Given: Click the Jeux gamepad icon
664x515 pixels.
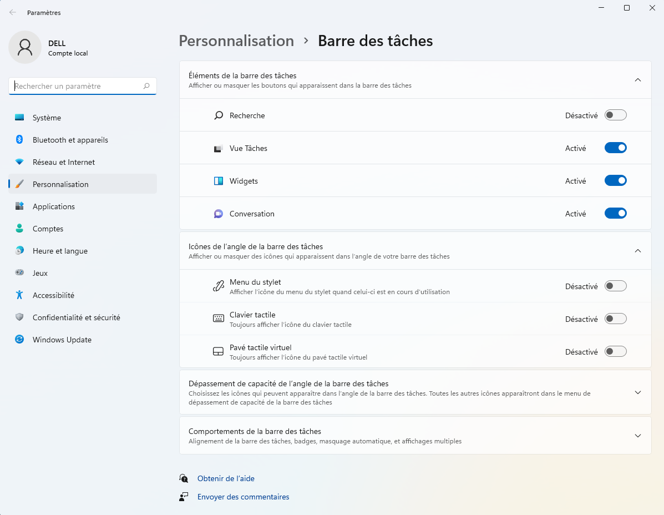Looking at the screenshot, I should click(19, 272).
